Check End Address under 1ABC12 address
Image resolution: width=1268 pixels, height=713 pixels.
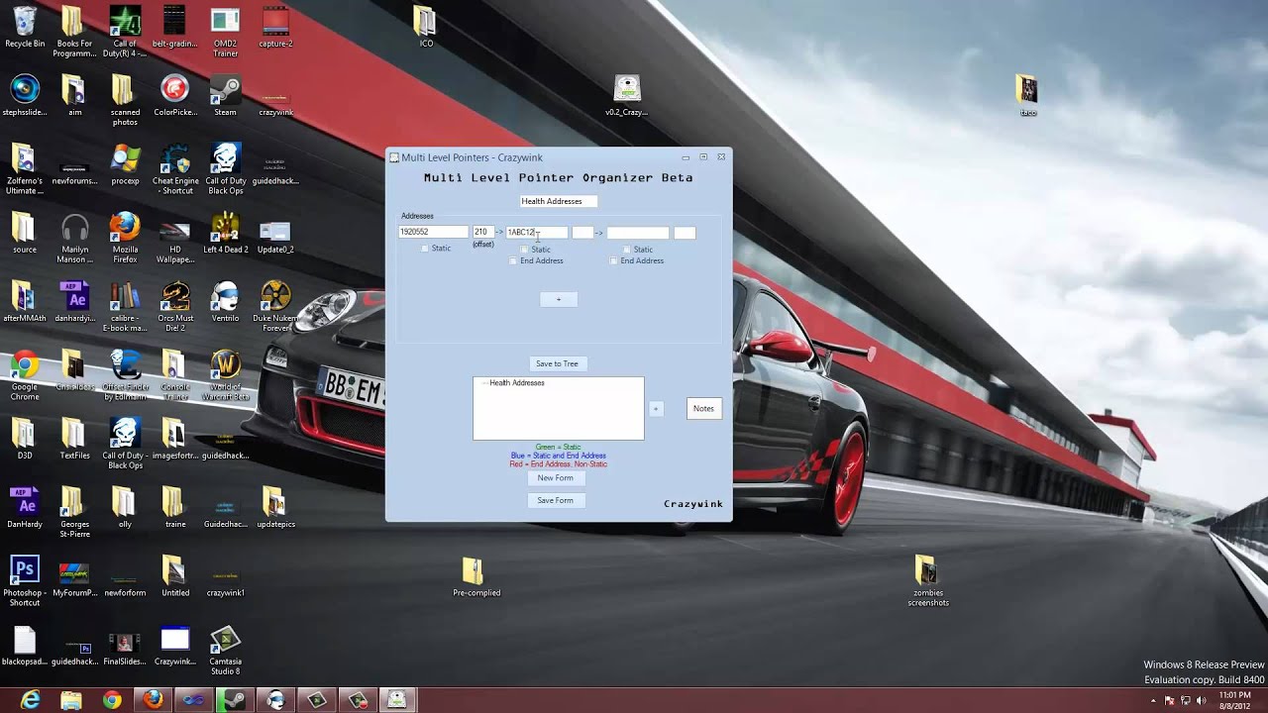coord(513,260)
